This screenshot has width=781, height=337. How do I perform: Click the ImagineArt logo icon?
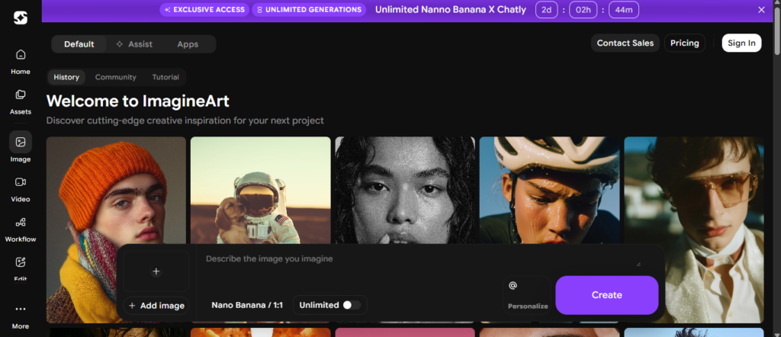21,18
